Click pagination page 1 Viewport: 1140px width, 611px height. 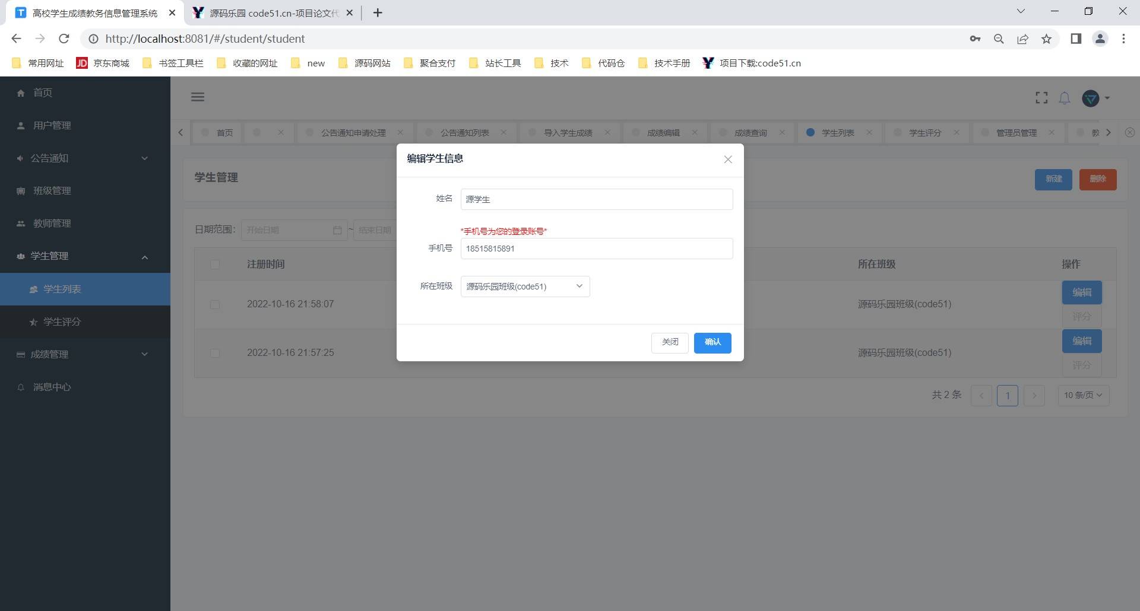(1008, 396)
